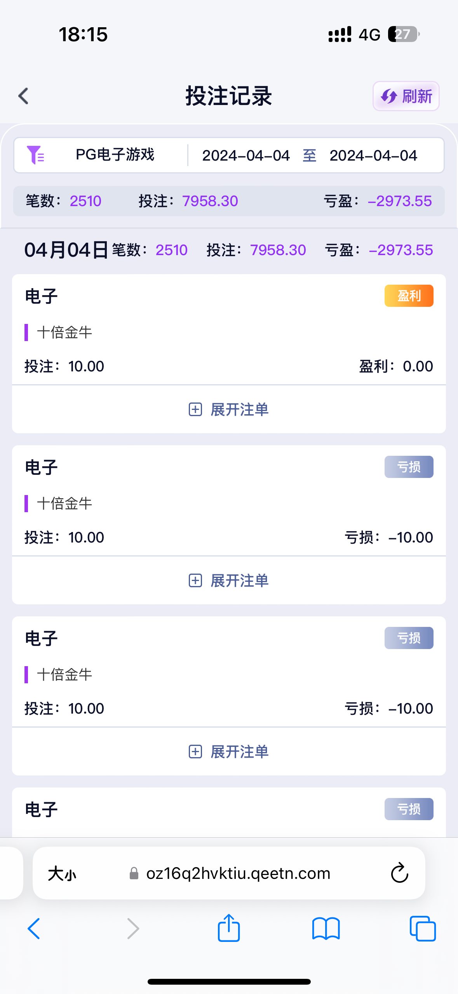Tap the oz16q2hvktiu.qeetn.com address bar
Screen dimensions: 458x994
[238, 874]
